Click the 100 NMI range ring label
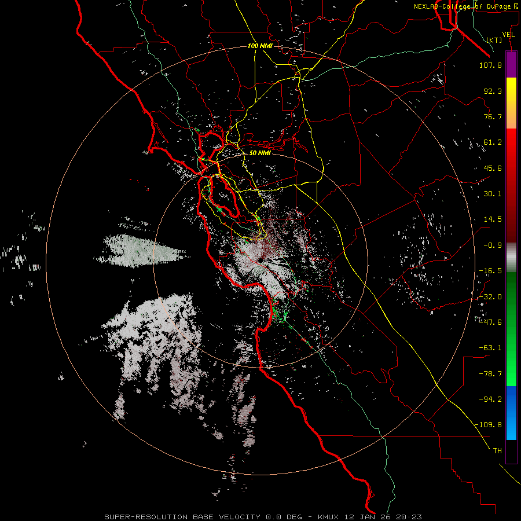 260,46
